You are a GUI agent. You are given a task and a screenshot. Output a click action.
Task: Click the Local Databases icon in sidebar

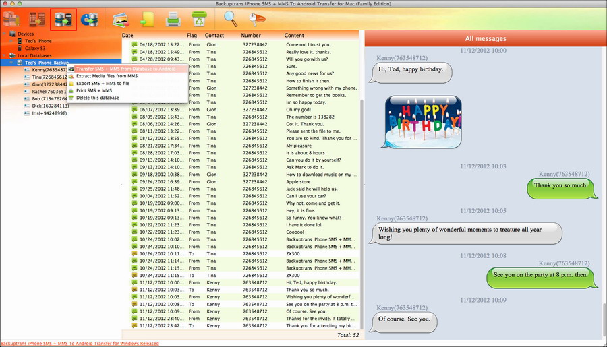click(12, 56)
